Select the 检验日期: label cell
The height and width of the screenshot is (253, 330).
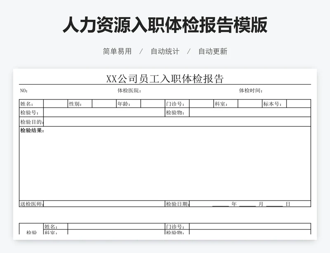pyautogui.click(x=177, y=204)
